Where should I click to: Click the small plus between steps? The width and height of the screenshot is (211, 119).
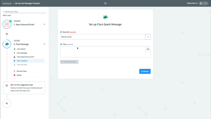[x=7, y=34]
